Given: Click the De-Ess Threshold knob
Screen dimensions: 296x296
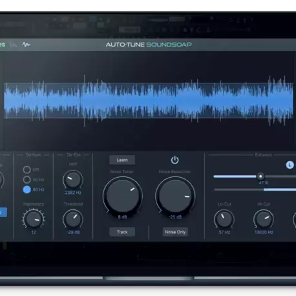Looking at the screenshot, I should point(73,219).
